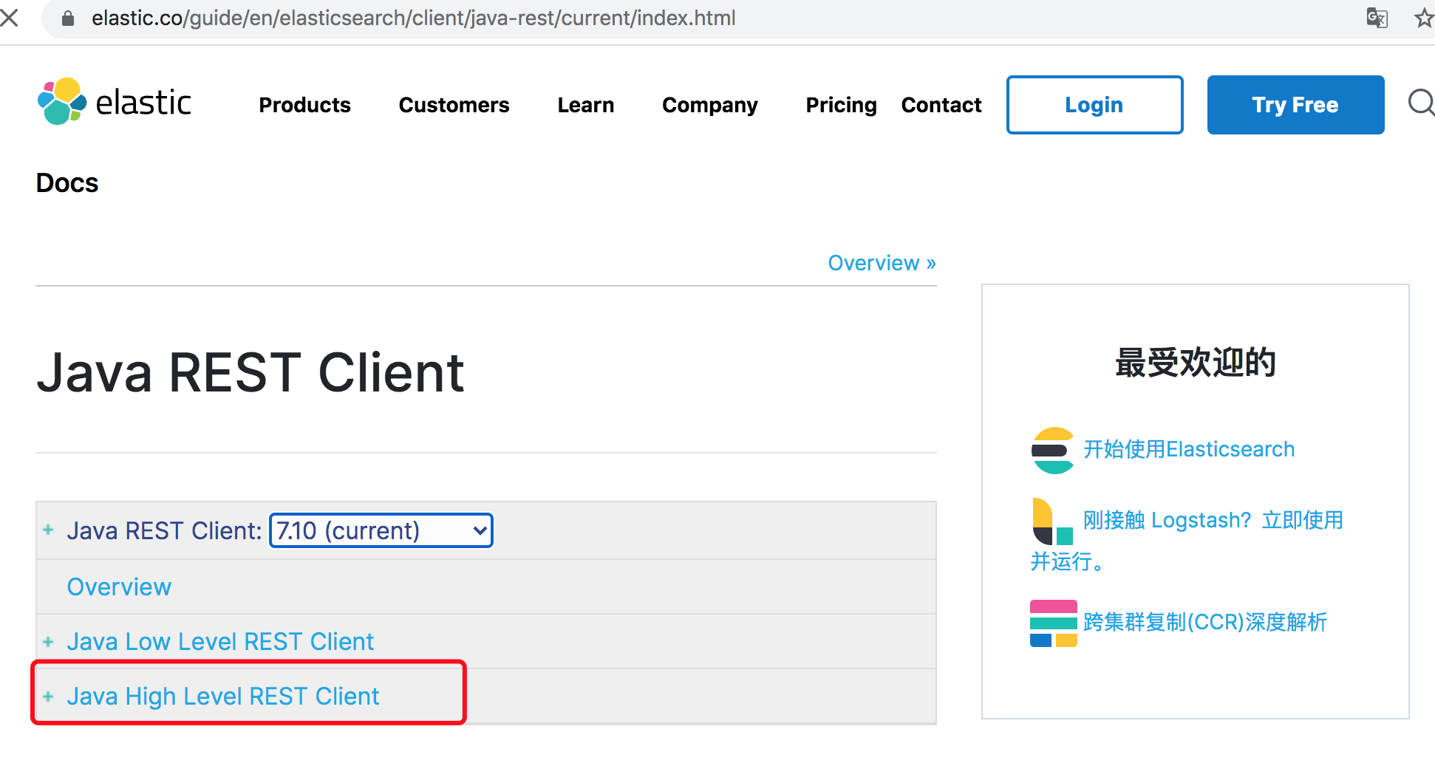The height and width of the screenshot is (780, 1435).
Task: Go to the Pricing page
Action: (x=841, y=105)
